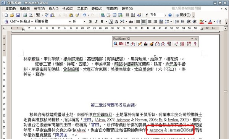Save the document with floppy icon
Screen dimensions: 229x139
click(18, 15)
